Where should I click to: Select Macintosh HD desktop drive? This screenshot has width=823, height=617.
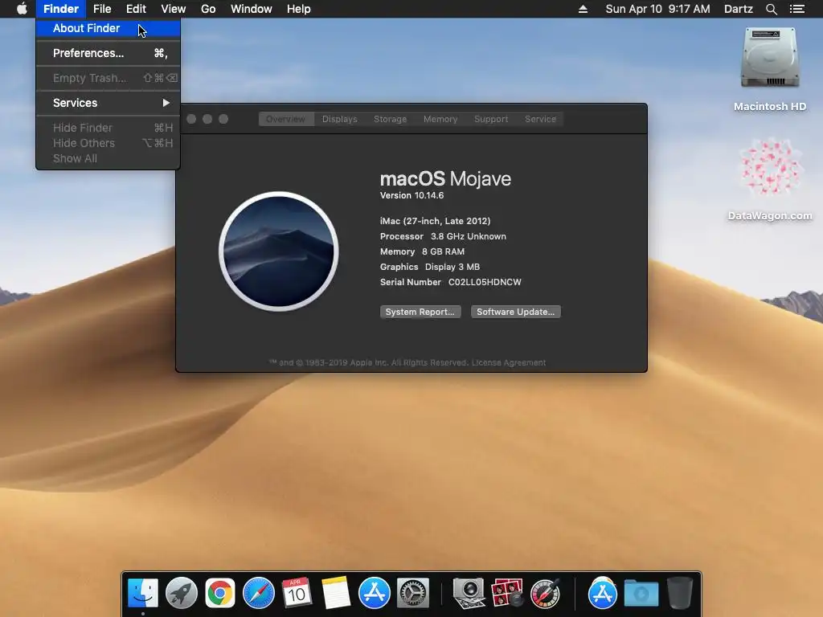(x=770, y=69)
